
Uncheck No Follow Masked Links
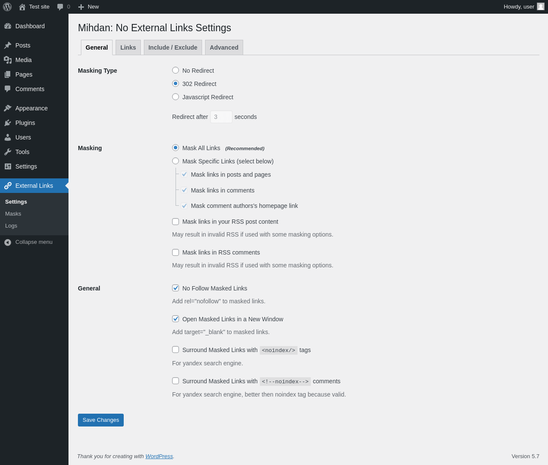[x=176, y=288]
